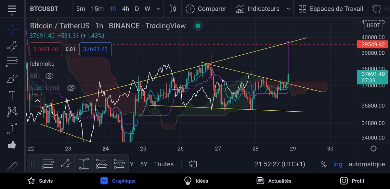Viewport: 390px width, 189px height.
Task: Open the go-to-date calendar icon
Action: point(193,164)
